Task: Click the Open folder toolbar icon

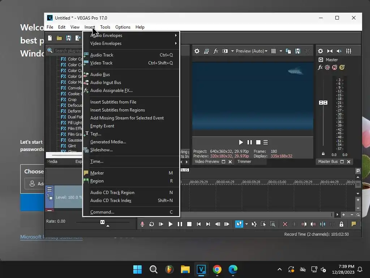Action: 59,38
